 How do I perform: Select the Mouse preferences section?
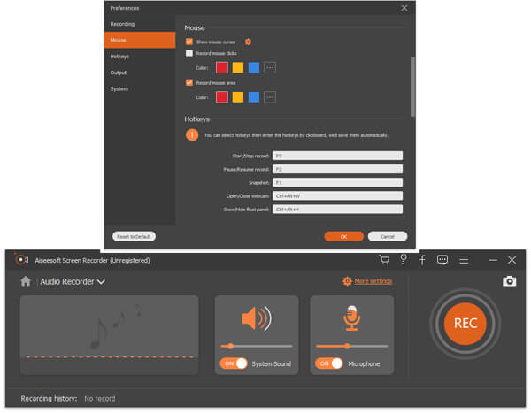pos(140,40)
